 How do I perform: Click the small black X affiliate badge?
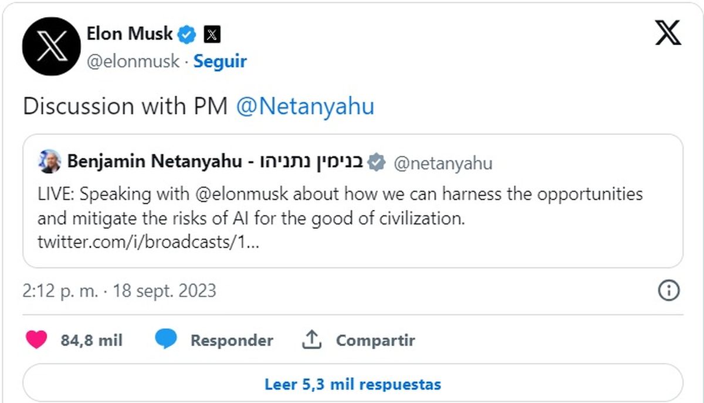coord(212,35)
